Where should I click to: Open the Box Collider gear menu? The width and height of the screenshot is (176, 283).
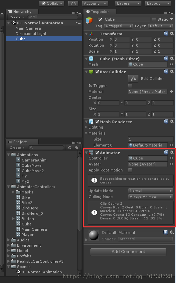pyautogui.click(x=172, y=72)
